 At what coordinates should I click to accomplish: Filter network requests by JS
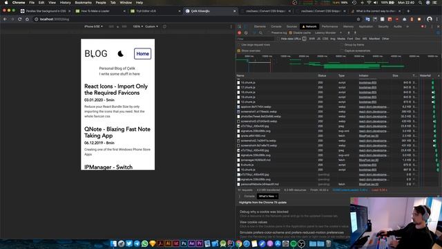(318, 39)
